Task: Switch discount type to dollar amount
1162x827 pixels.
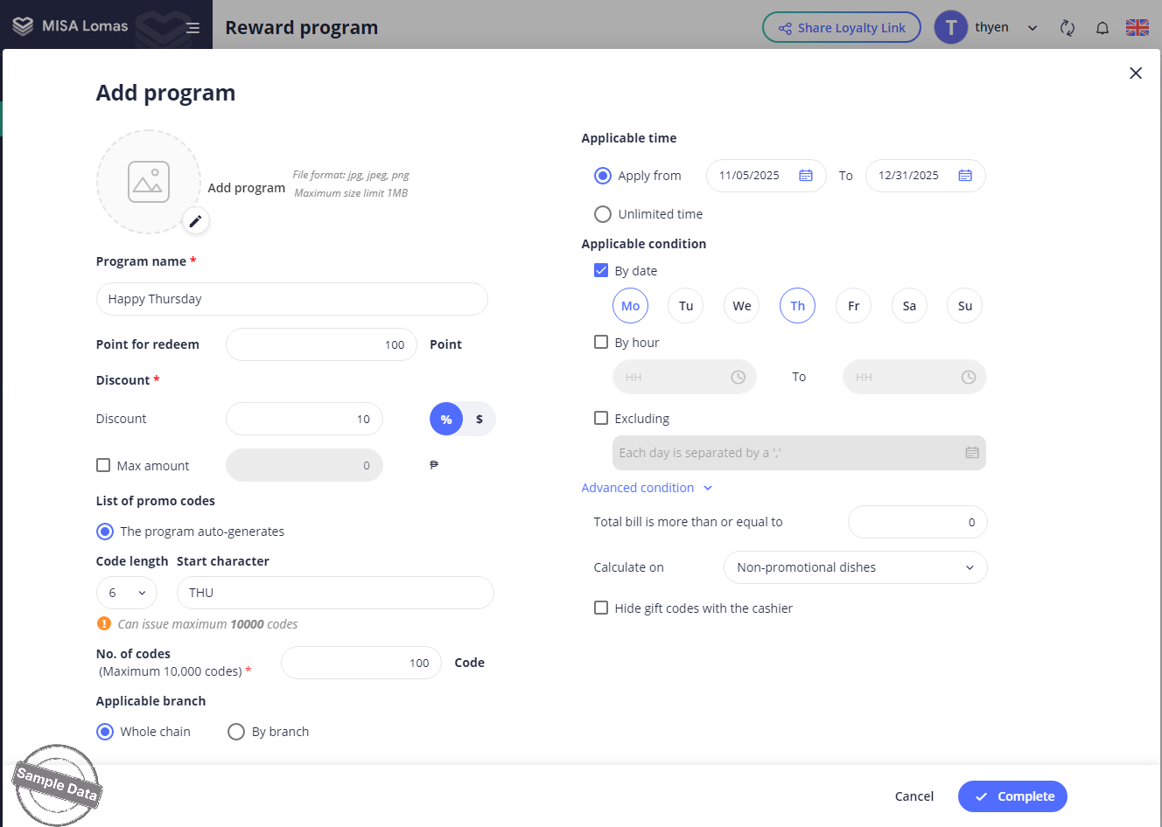Action: pos(479,420)
